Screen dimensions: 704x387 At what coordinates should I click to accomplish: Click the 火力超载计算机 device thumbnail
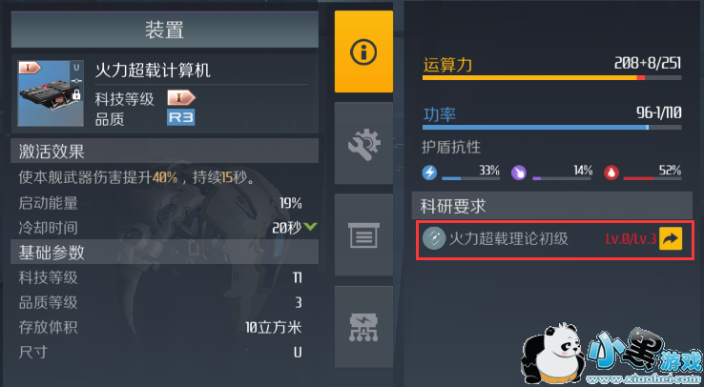click(x=51, y=93)
